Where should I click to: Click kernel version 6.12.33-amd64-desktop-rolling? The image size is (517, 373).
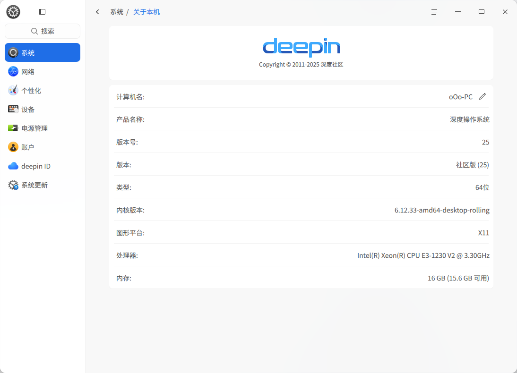click(x=442, y=210)
